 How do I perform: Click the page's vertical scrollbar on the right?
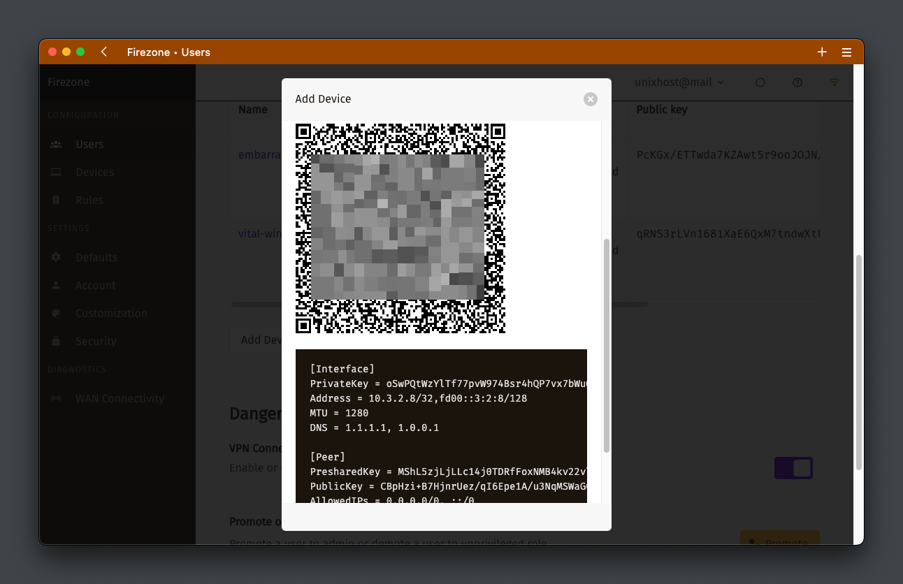(859, 363)
